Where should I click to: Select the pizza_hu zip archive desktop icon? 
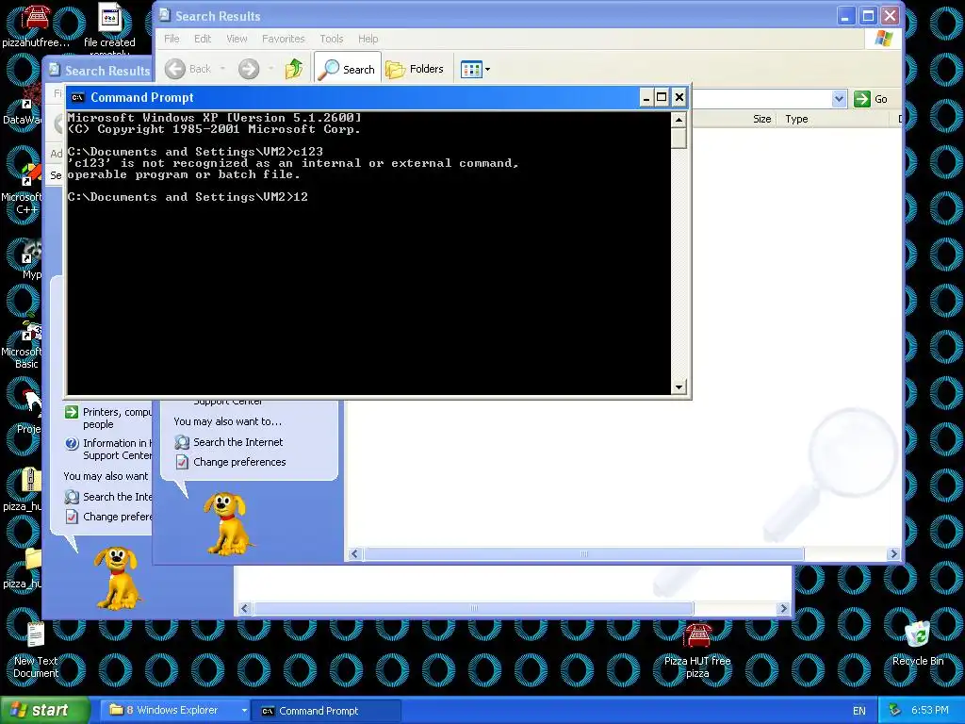point(23,489)
